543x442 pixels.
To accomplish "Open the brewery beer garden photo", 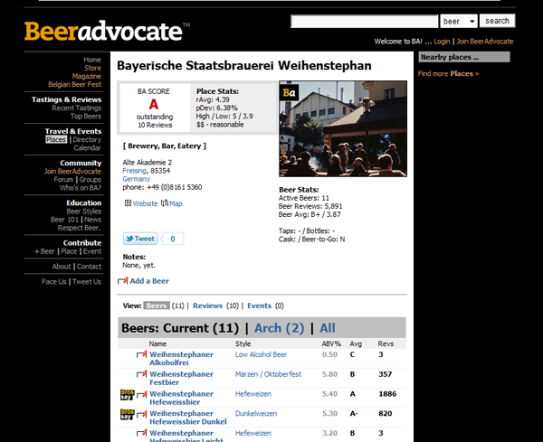I will 343,128.
